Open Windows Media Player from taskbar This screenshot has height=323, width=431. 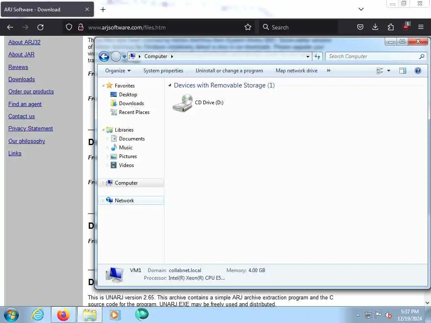coord(115,315)
